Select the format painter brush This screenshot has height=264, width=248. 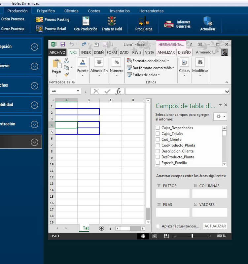click(67, 75)
